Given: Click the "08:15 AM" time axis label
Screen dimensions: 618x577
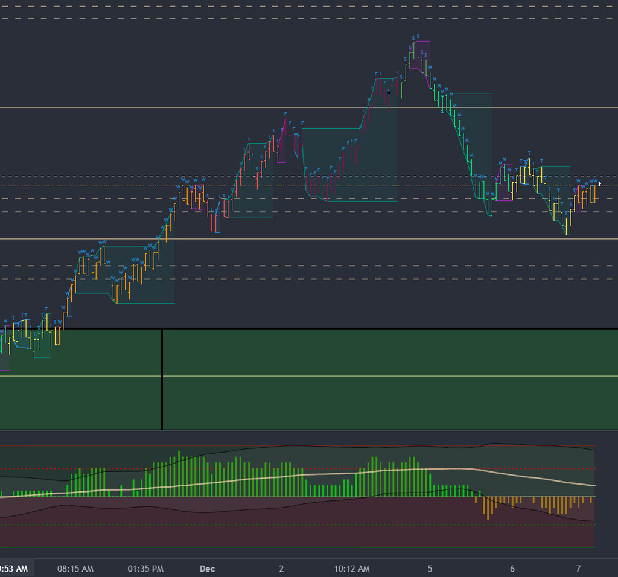Looking at the screenshot, I should (75, 569).
